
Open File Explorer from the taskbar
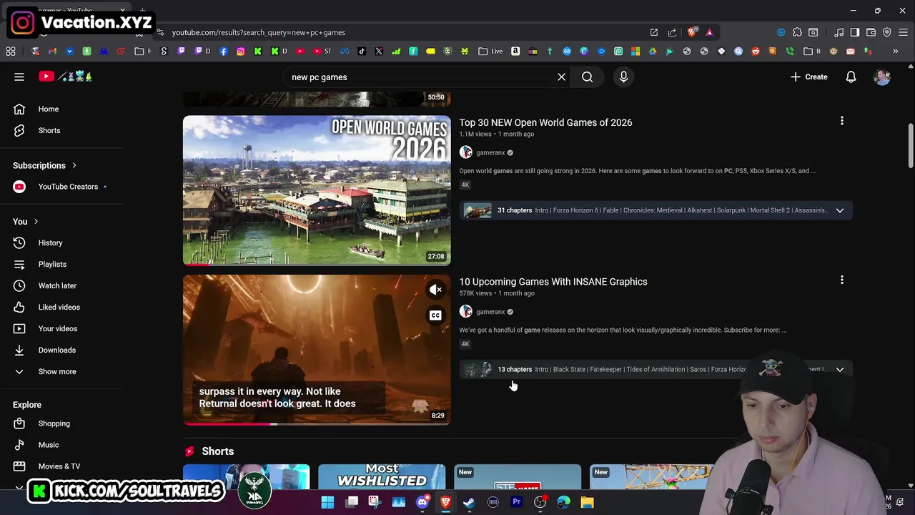coord(587,502)
